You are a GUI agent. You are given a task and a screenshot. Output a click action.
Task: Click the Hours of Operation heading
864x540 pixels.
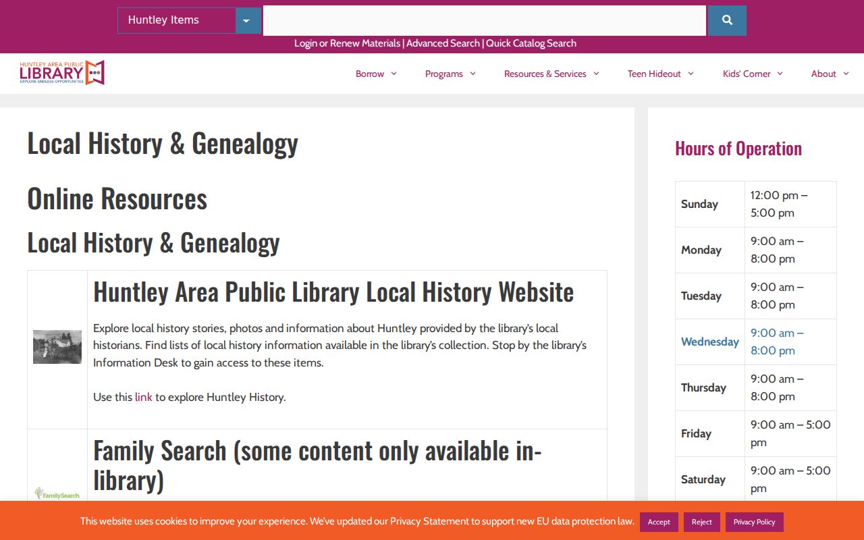[738, 148]
